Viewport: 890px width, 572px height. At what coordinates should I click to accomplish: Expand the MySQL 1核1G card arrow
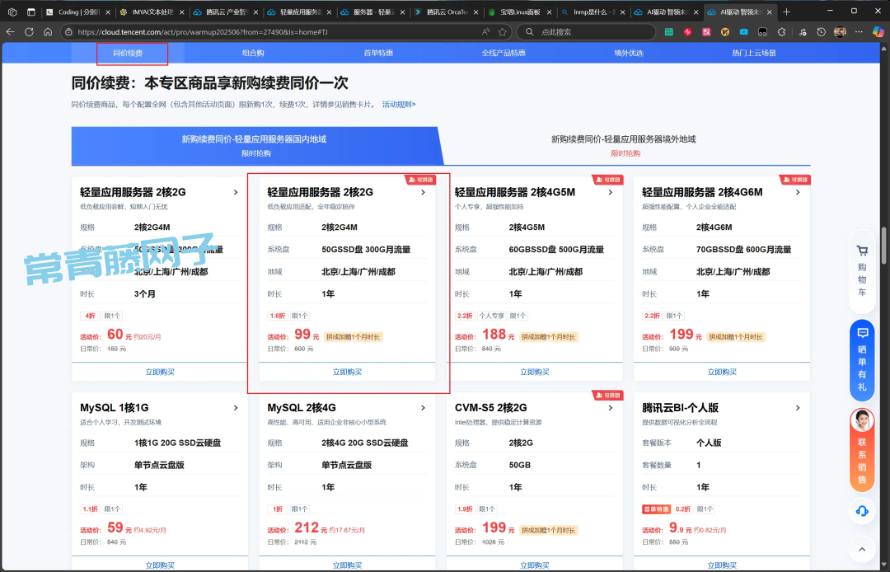point(236,408)
